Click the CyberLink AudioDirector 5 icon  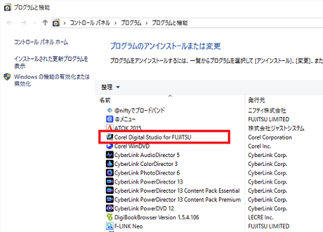coord(109,155)
